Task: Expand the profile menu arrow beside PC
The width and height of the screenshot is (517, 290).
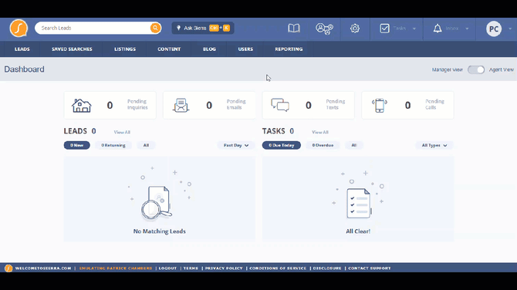Action: (x=510, y=29)
